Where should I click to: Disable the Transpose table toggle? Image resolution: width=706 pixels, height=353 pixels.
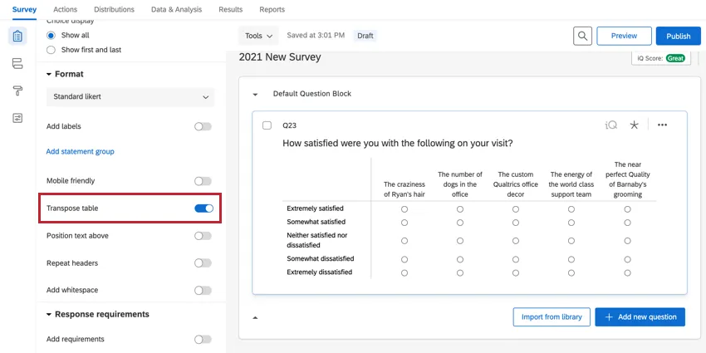203,208
